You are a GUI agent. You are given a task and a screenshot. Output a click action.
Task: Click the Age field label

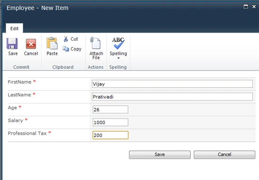[x=12, y=108]
